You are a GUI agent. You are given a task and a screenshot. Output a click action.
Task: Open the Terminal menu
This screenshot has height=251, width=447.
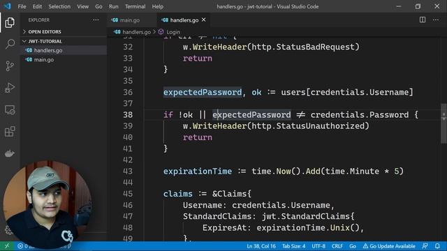[135, 6]
